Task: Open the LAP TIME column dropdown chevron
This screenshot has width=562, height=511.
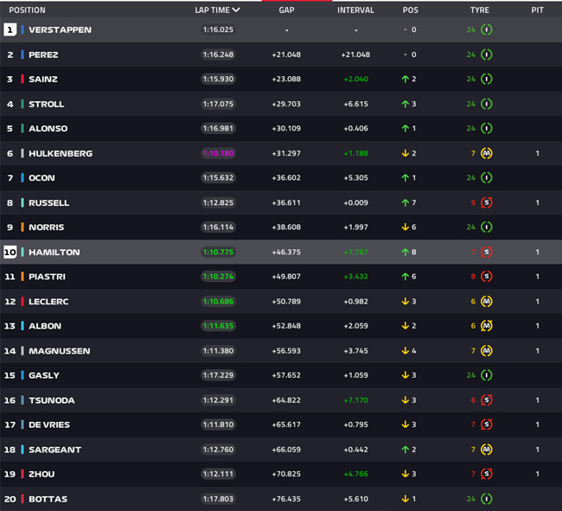Action: [236, 10]
